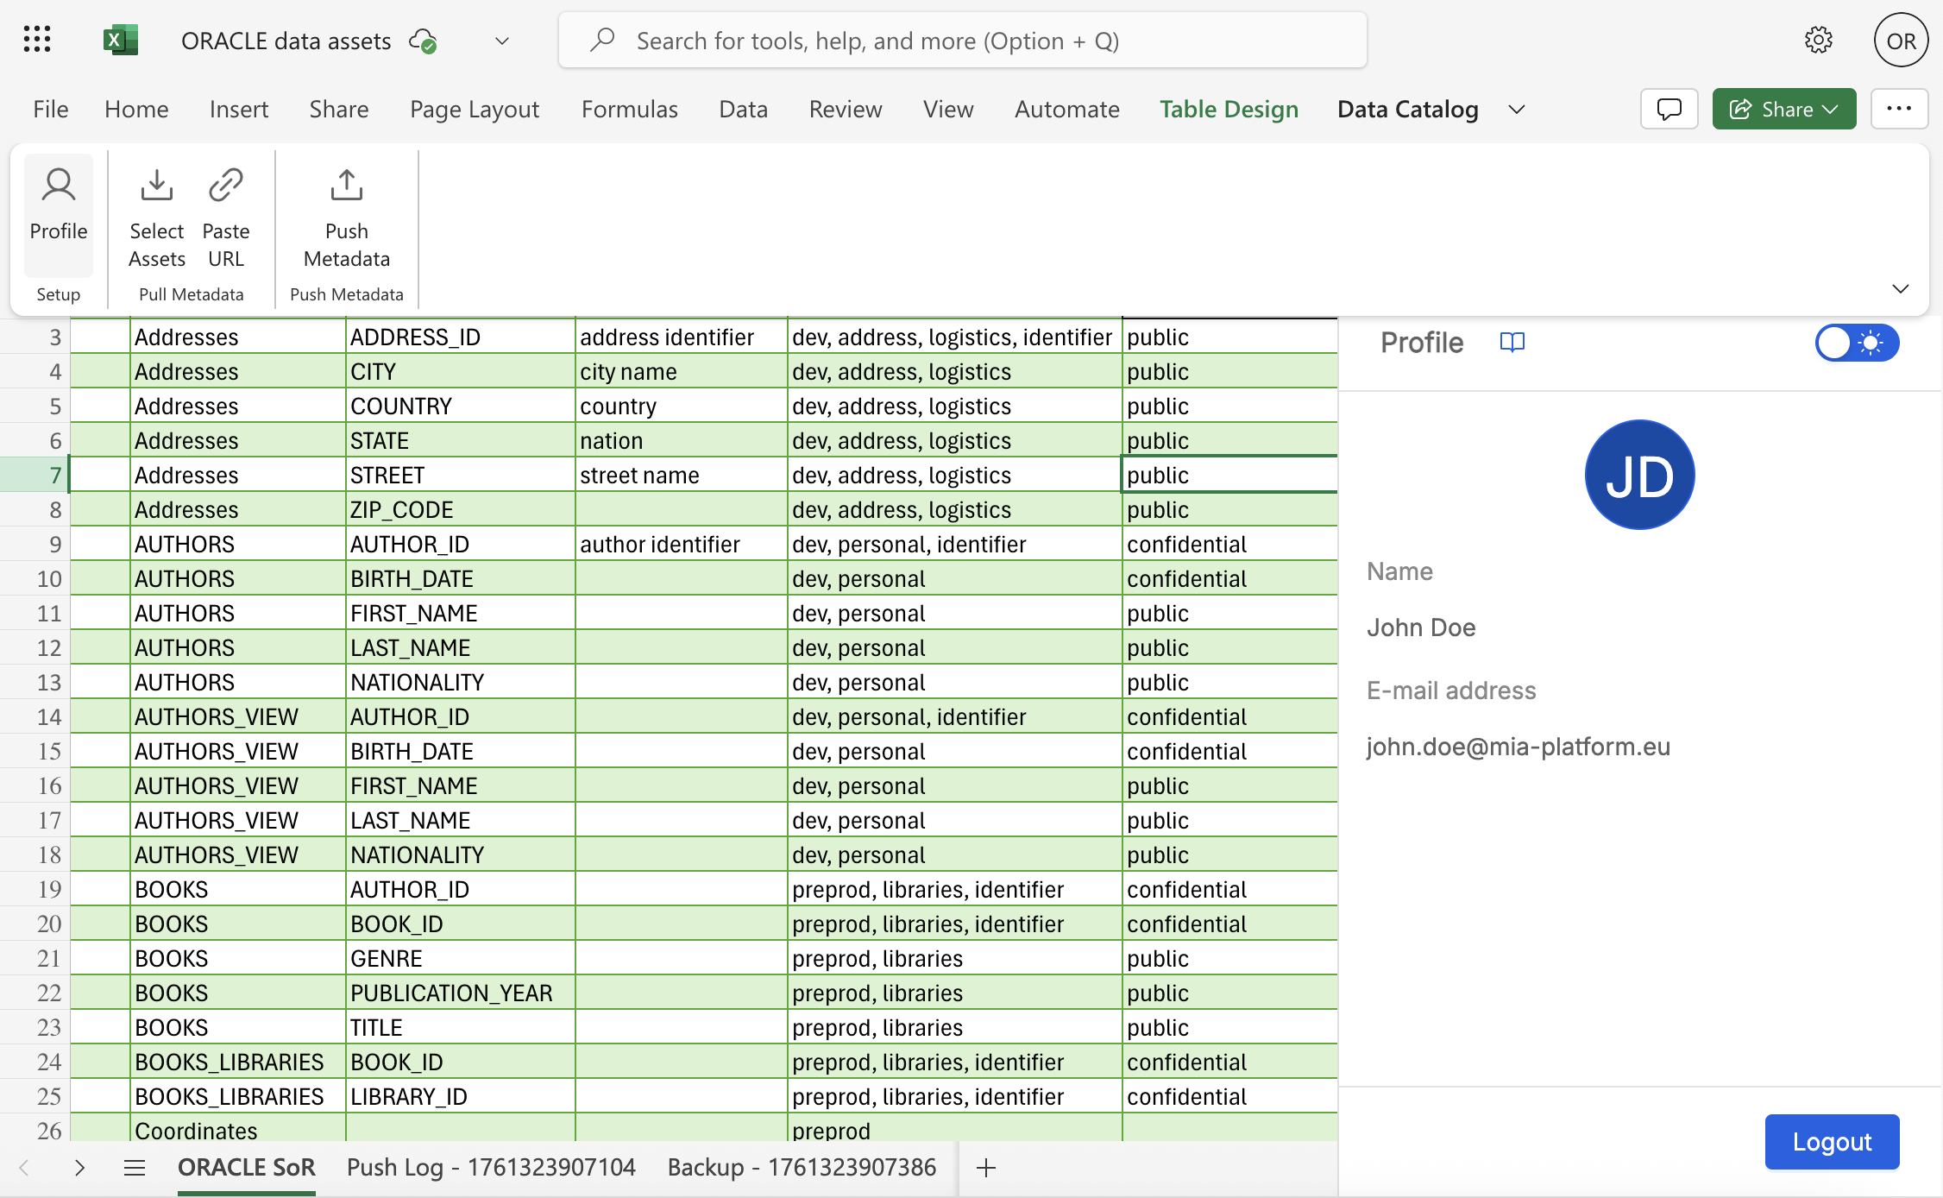Click the OR account avatar

[1900, 40]
